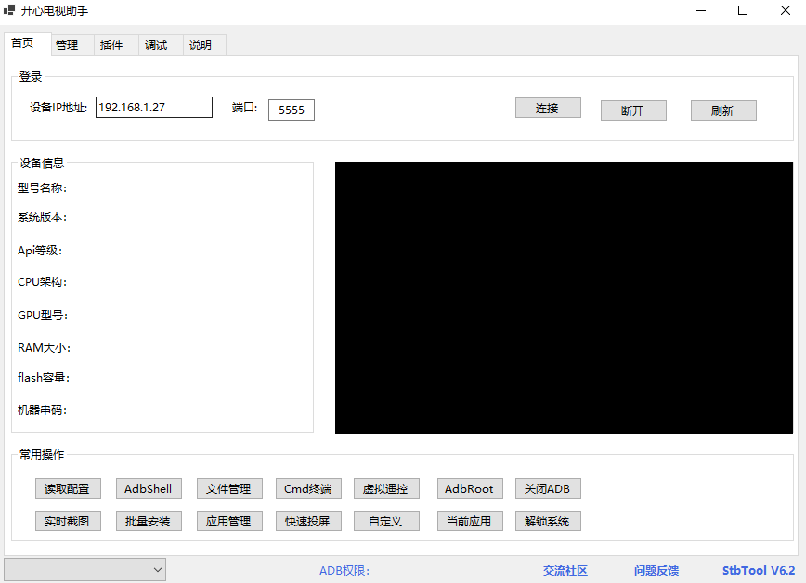Click 断开 to disconnect the device

tap(632, 110)
